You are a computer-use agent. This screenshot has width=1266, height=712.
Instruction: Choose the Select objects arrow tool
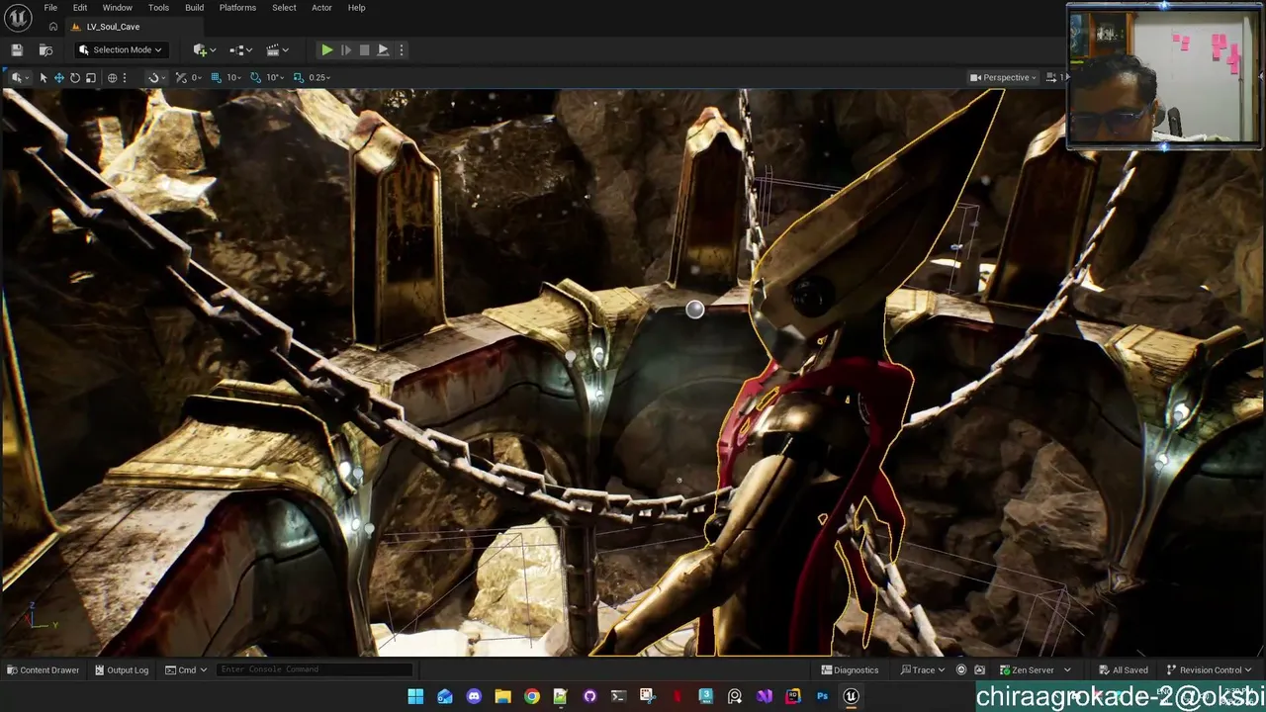(x=44, y=77)
